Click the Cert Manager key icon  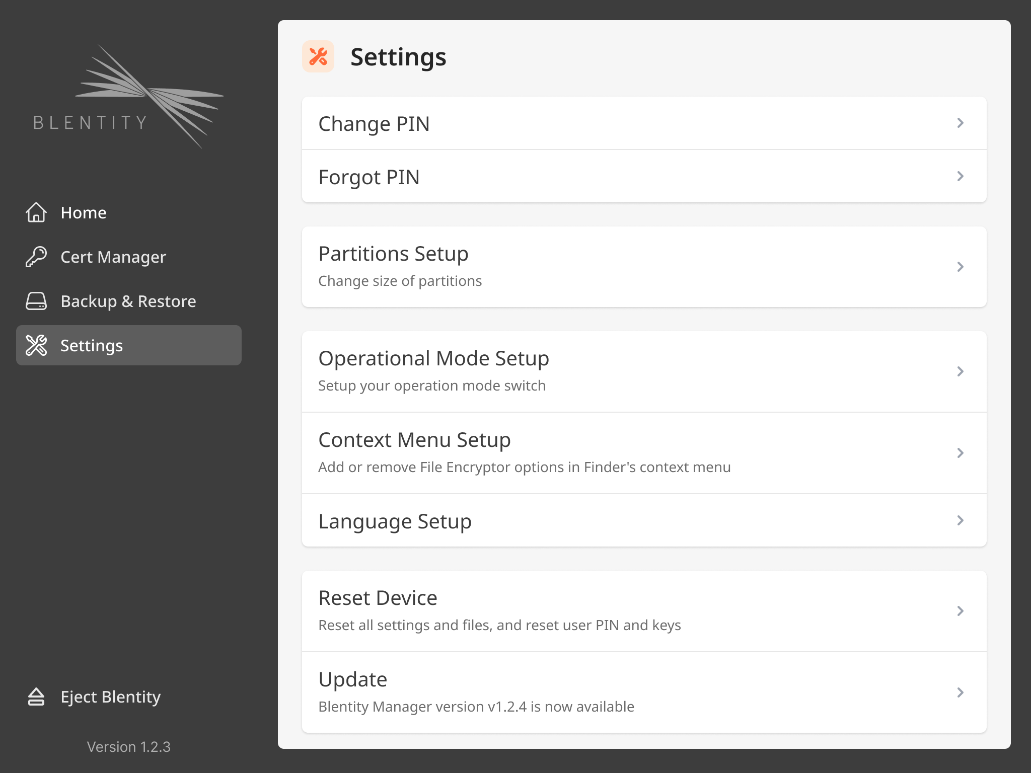[x=36, y=257]
